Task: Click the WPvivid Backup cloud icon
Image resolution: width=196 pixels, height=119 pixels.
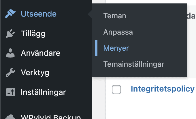Action: 10,117
